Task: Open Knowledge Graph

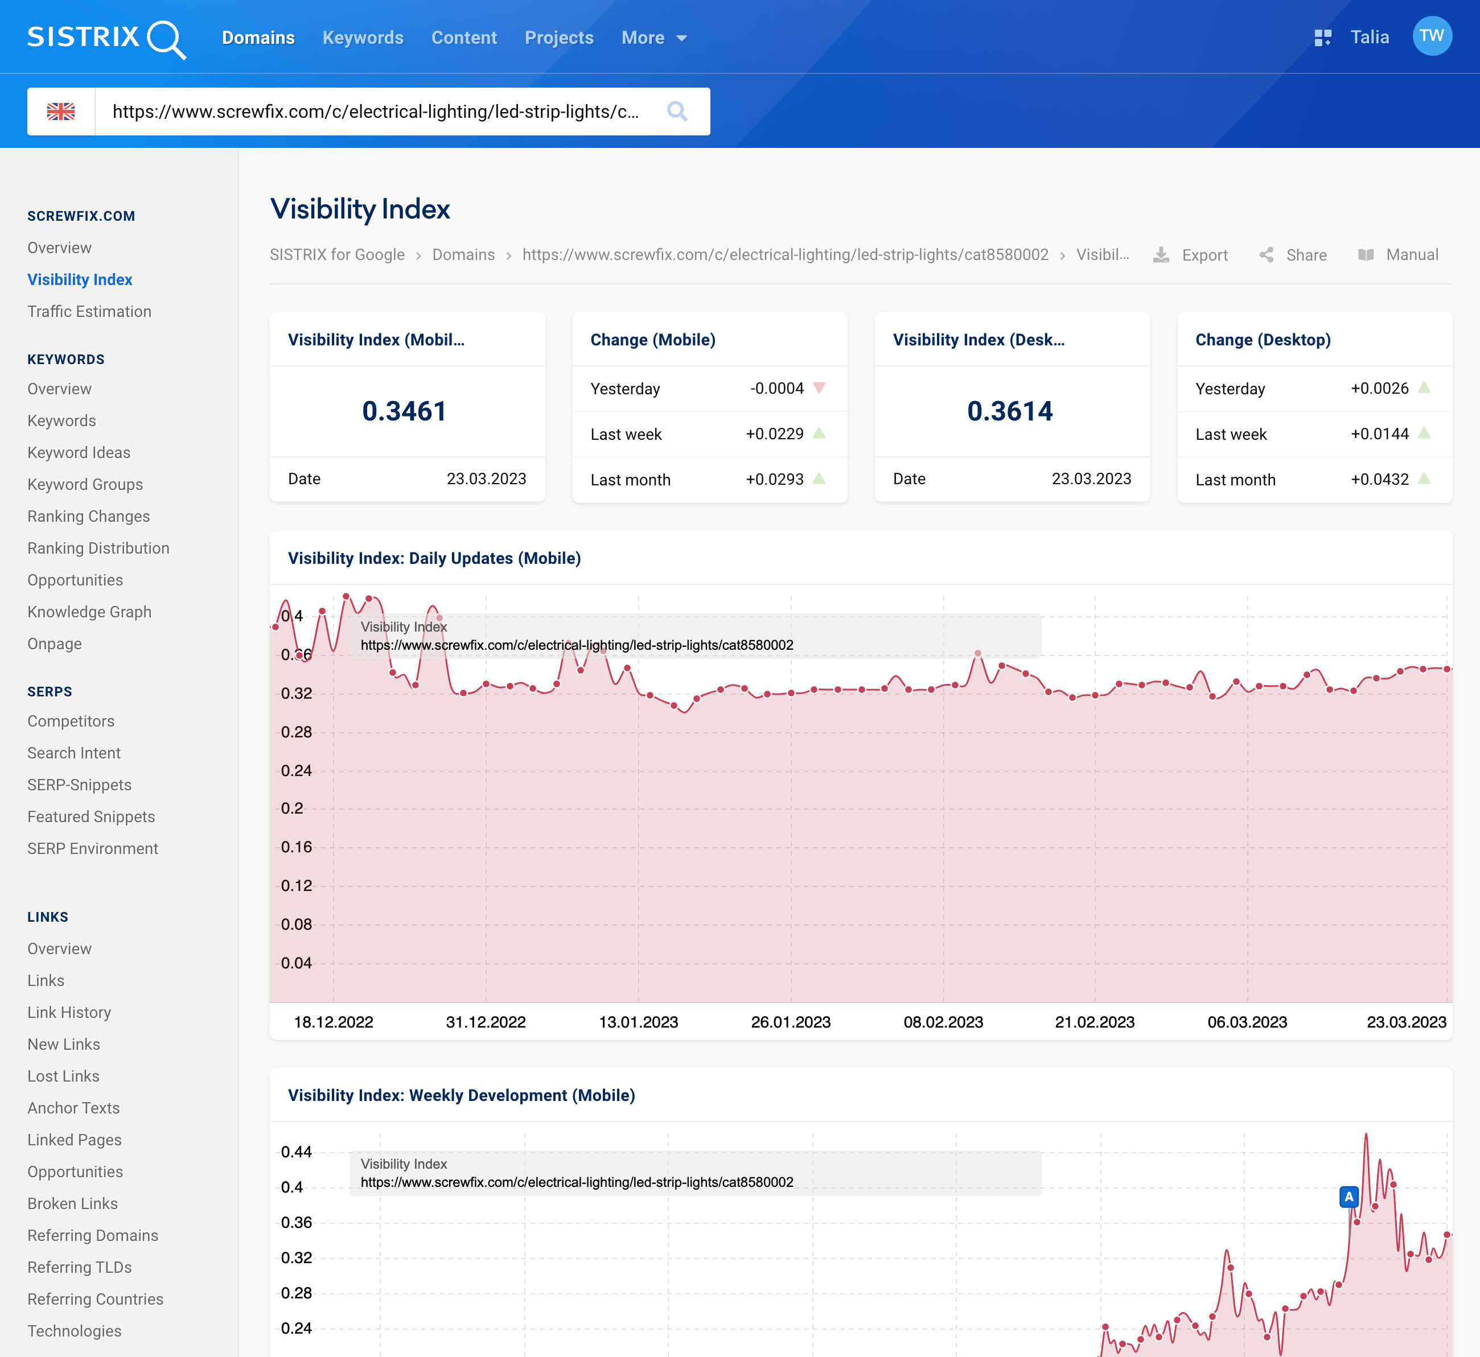Action: click(89, 612)
